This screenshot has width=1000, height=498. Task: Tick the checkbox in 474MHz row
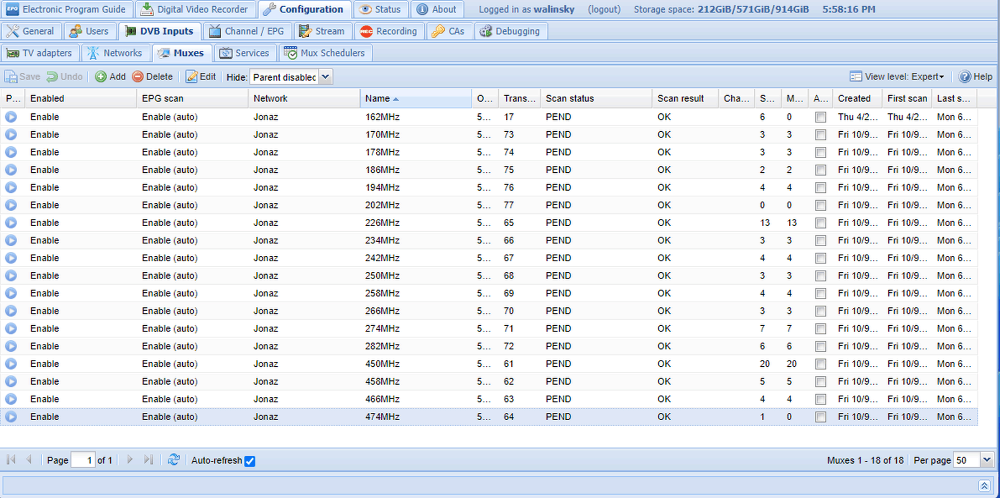tap(821, 417)
